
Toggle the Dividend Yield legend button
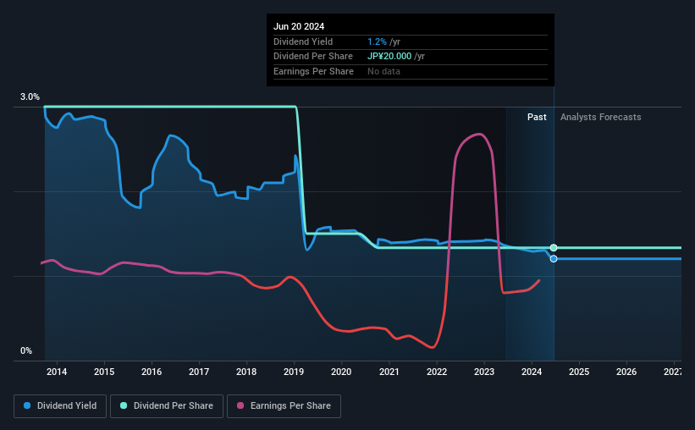[x=60, y=406]
